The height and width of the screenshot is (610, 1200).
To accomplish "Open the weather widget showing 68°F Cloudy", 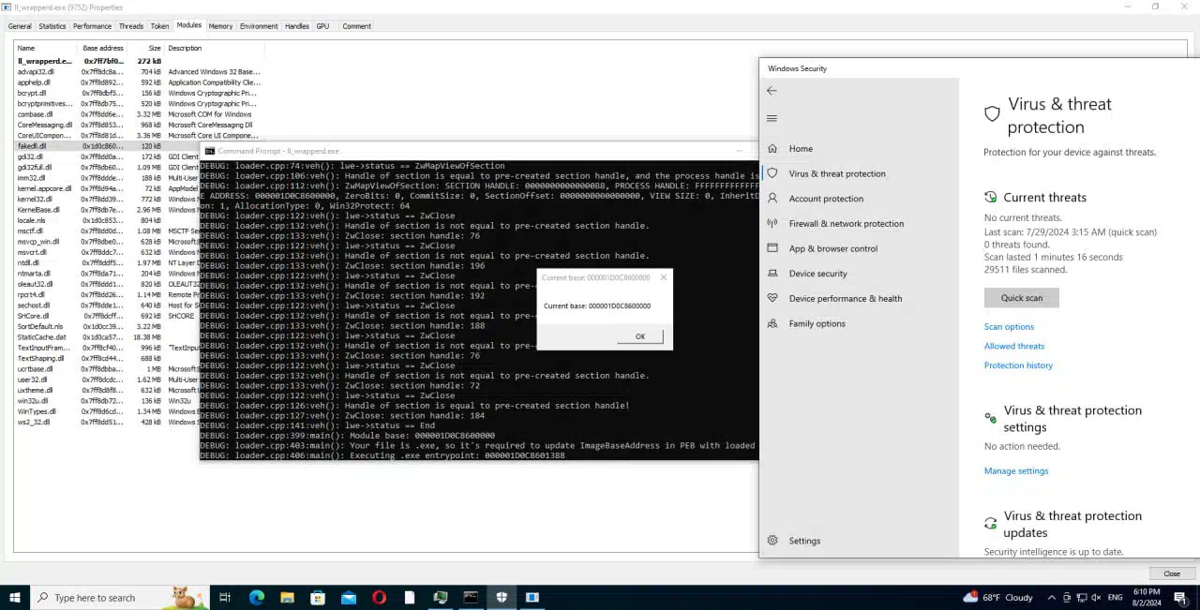I will click(997, 598).
